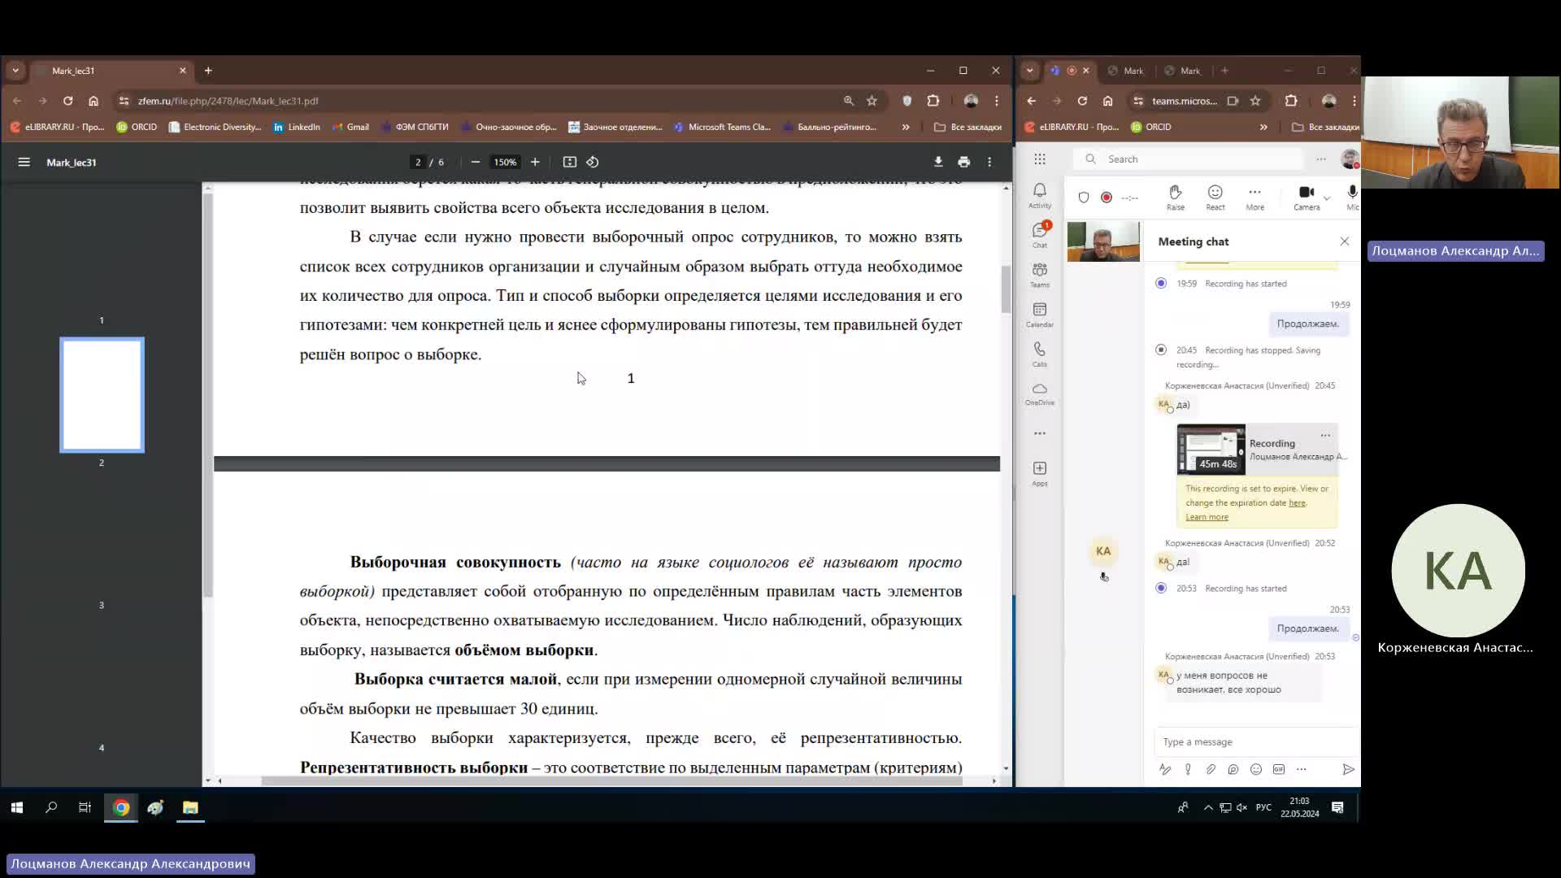Open Chrome from the taskbar
This screenshot has height=878, width=1561.
tap(121, 807)
